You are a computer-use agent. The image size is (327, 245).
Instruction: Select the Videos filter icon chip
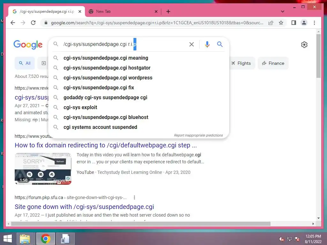point(43,63)
